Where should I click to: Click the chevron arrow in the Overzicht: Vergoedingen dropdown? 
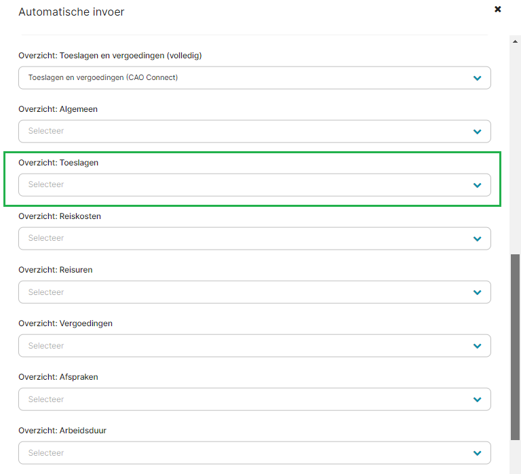477,346
